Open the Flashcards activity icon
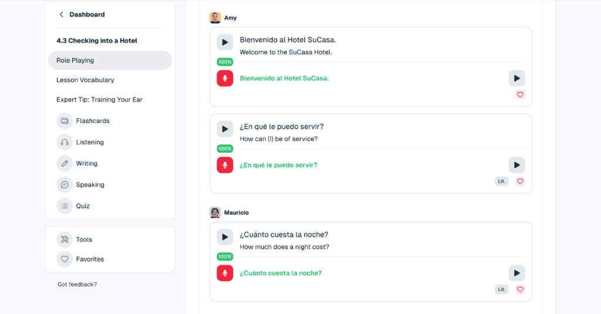Screen dimensions: 601x314 click(x=65, y=121)
